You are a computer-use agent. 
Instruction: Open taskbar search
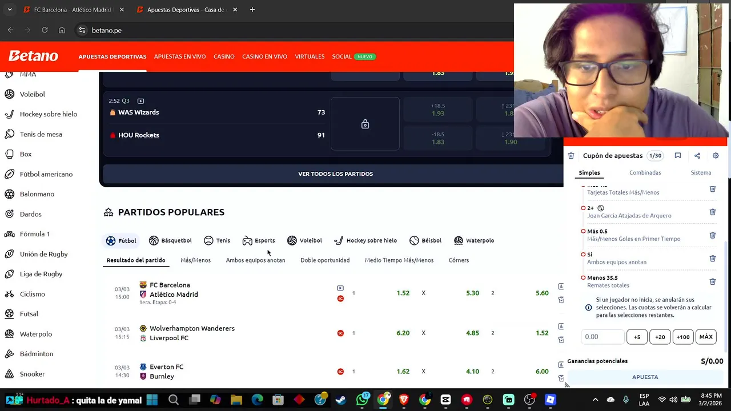(x=174, y=400)
